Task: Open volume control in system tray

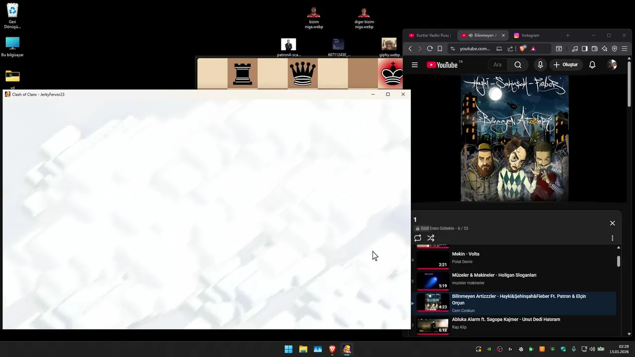Action: [x=592, y=349]
